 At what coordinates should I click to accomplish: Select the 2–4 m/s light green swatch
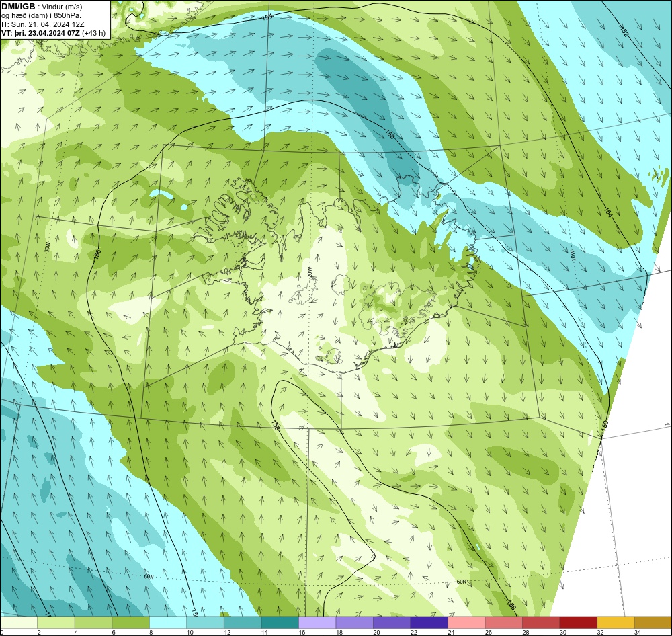pos(56,623)
